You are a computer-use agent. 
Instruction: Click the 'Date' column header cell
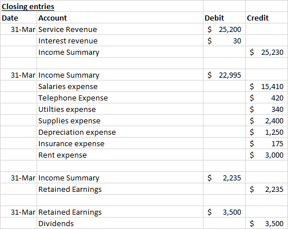click(19, 18)
